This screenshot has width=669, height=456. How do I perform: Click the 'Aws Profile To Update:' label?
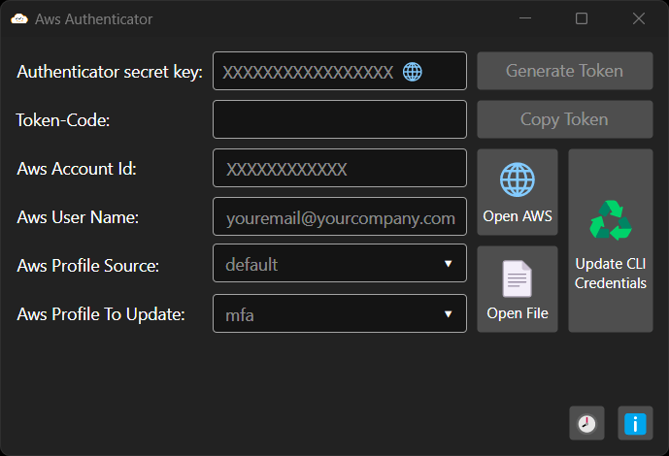pos(101,314)
